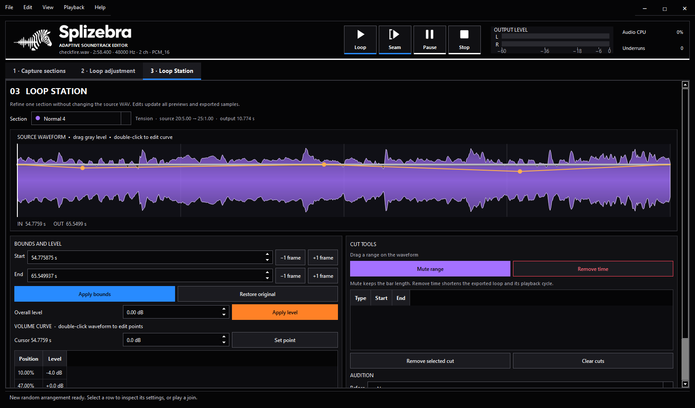Decrease Start value with down arrow
This screenshot has height=408, width=695.
(x=267, y=260)
